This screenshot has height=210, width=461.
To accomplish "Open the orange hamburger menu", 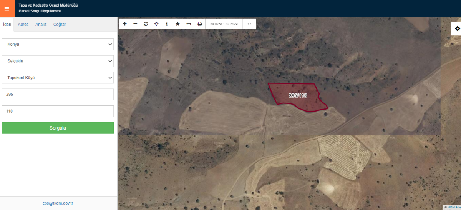I will coord(7,8).
